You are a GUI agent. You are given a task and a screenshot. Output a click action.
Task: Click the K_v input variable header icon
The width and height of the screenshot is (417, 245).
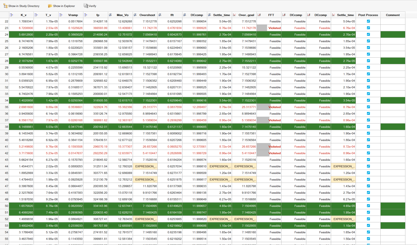point(11,15)
